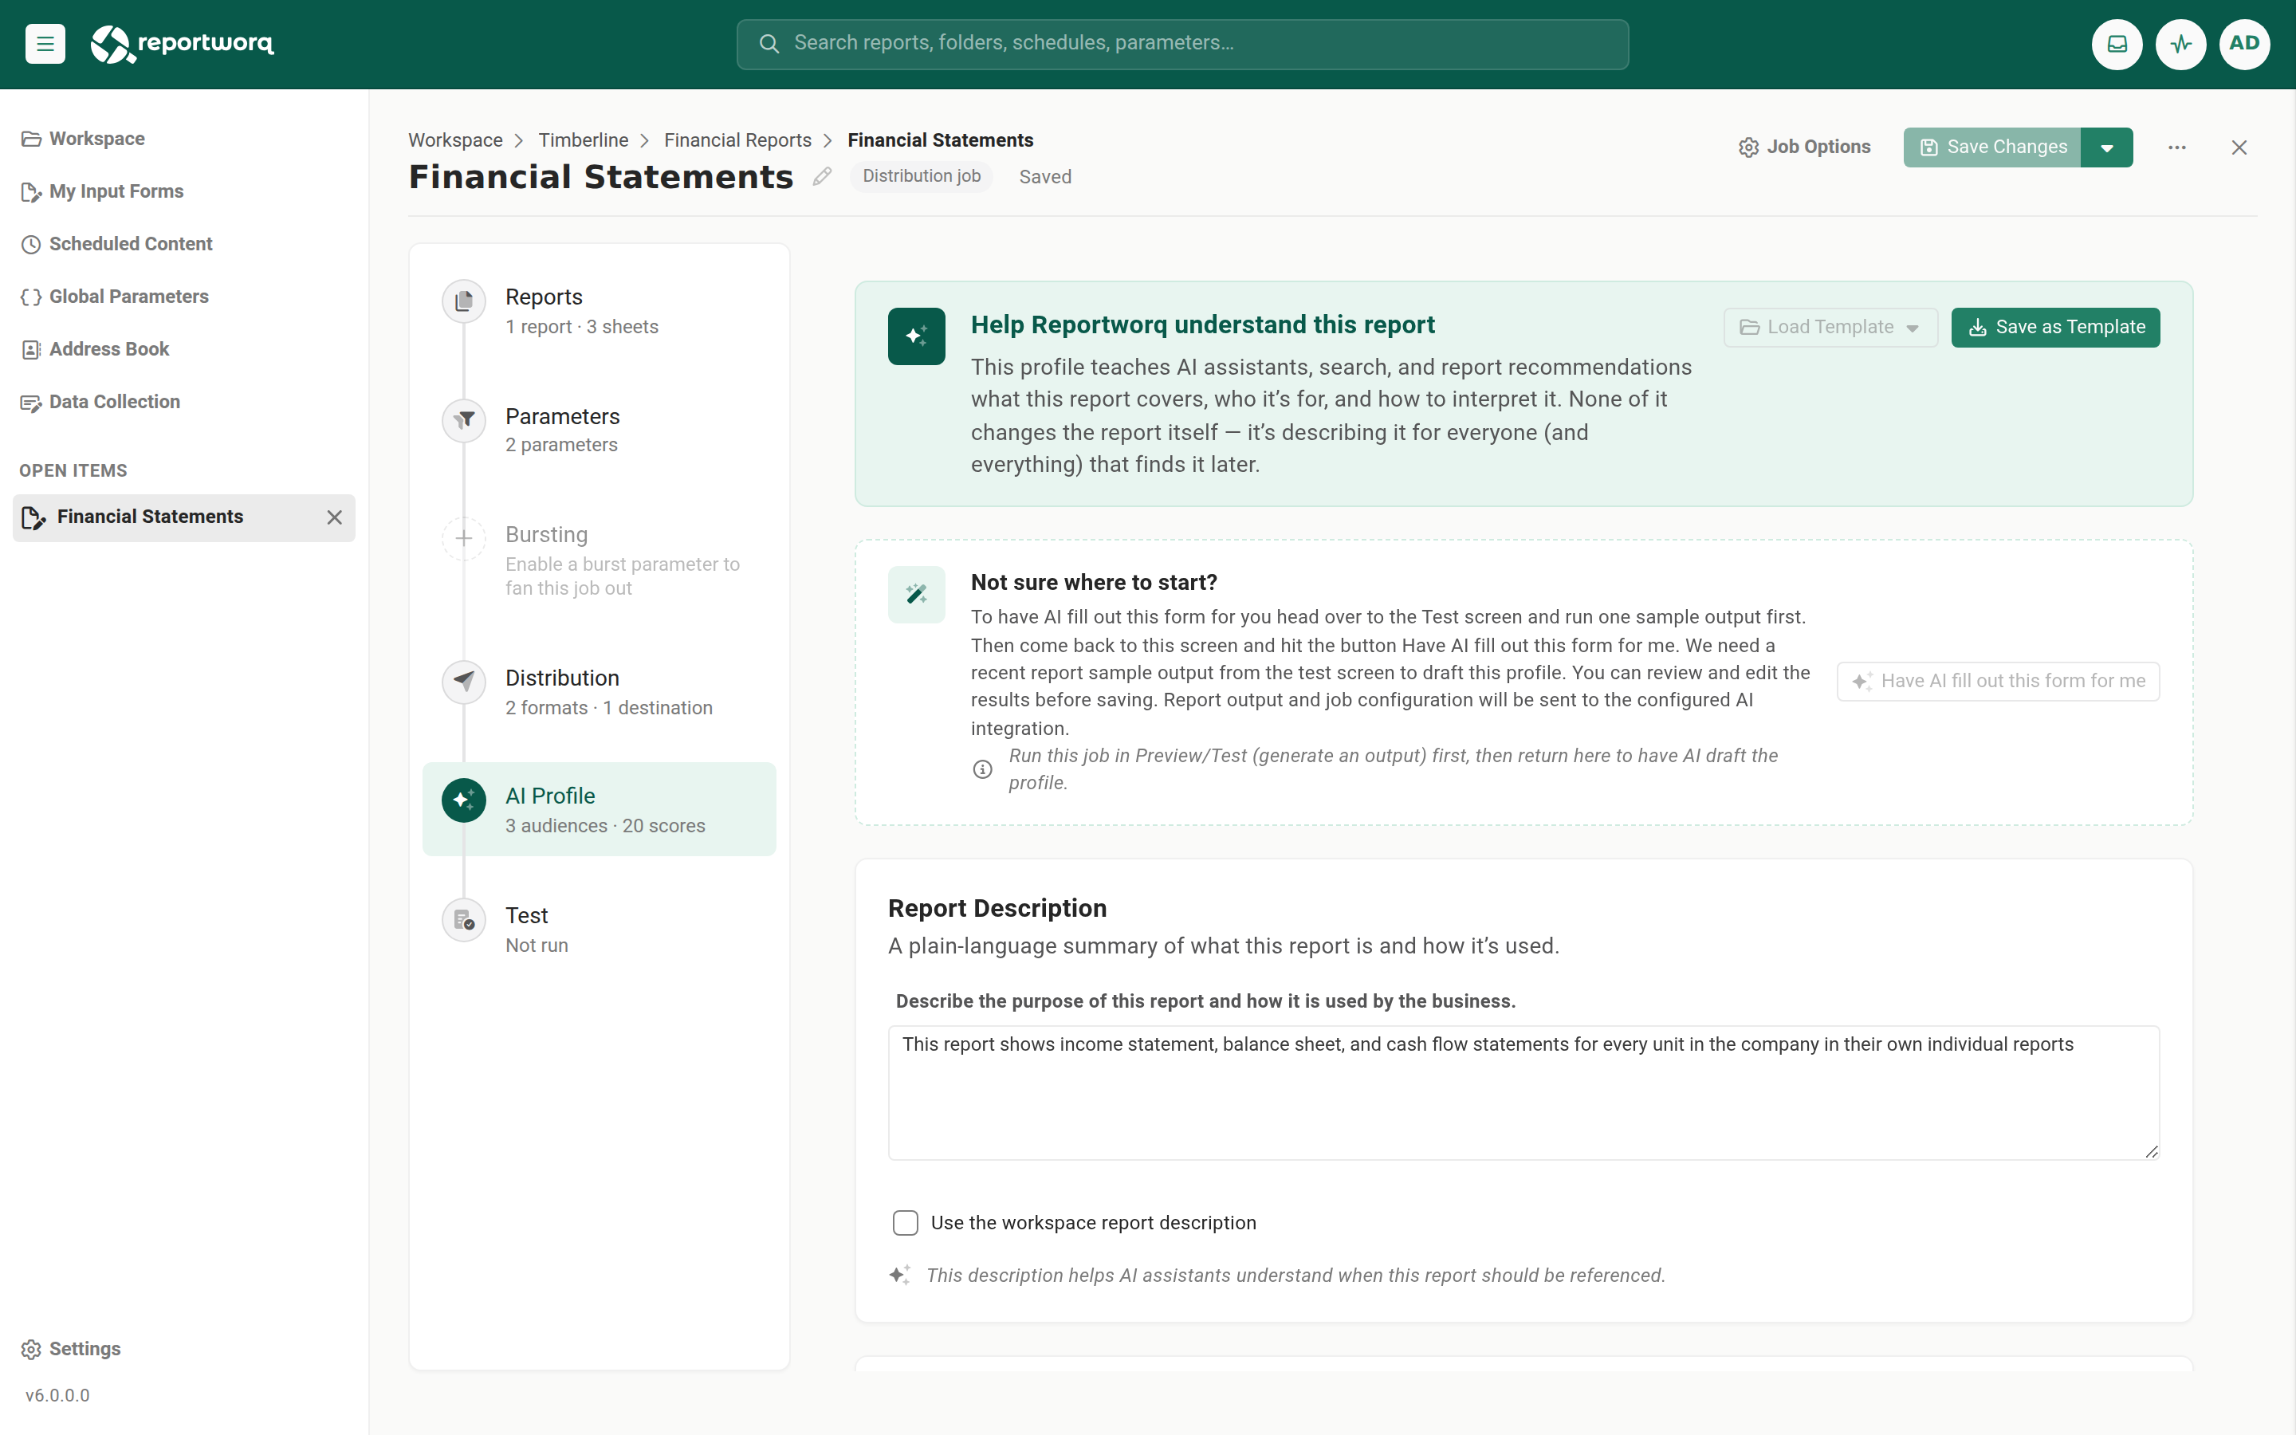The image size is (2296, 1435).
Task: Focus the global search field
Action: click(x=1182, y=44)
